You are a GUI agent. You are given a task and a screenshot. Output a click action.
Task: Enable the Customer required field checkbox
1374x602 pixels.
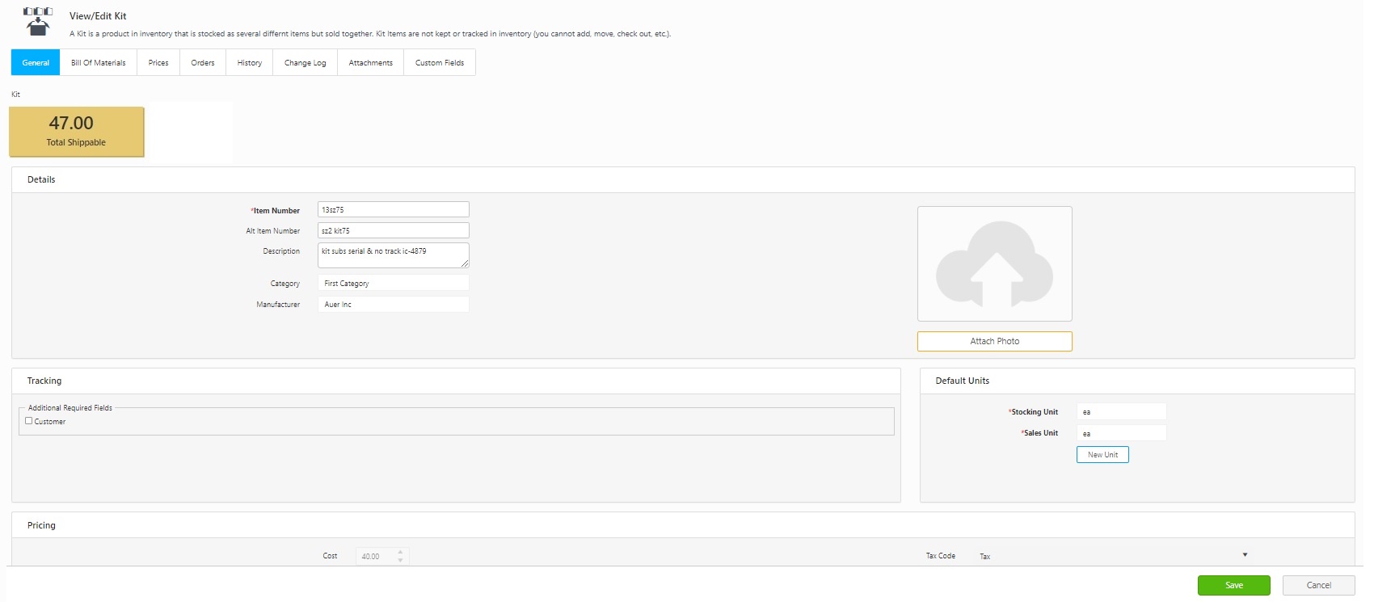click(29, 421)
